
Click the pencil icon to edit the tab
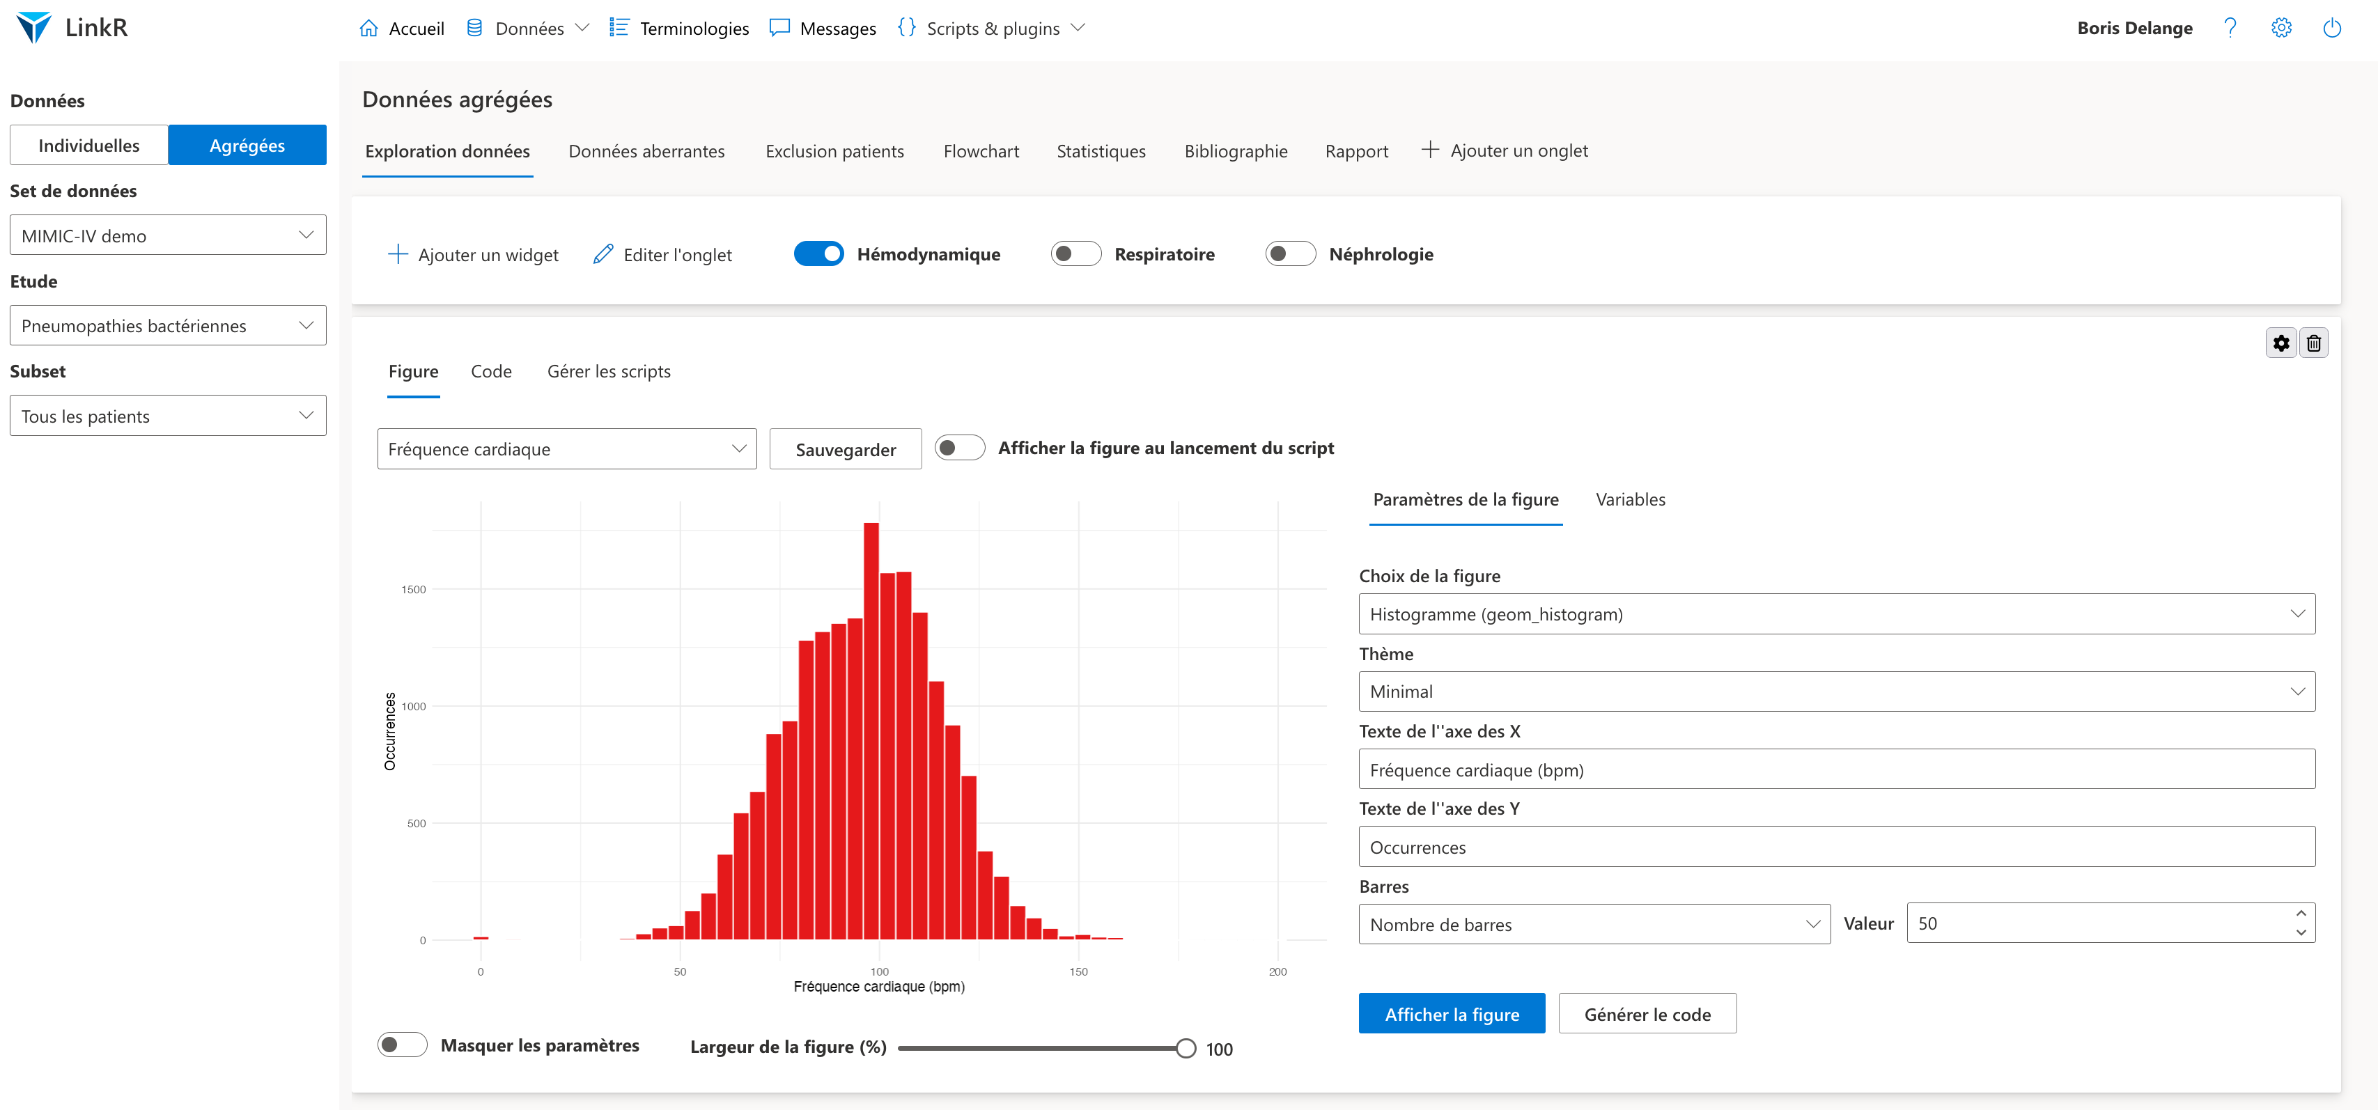point(603,255)
